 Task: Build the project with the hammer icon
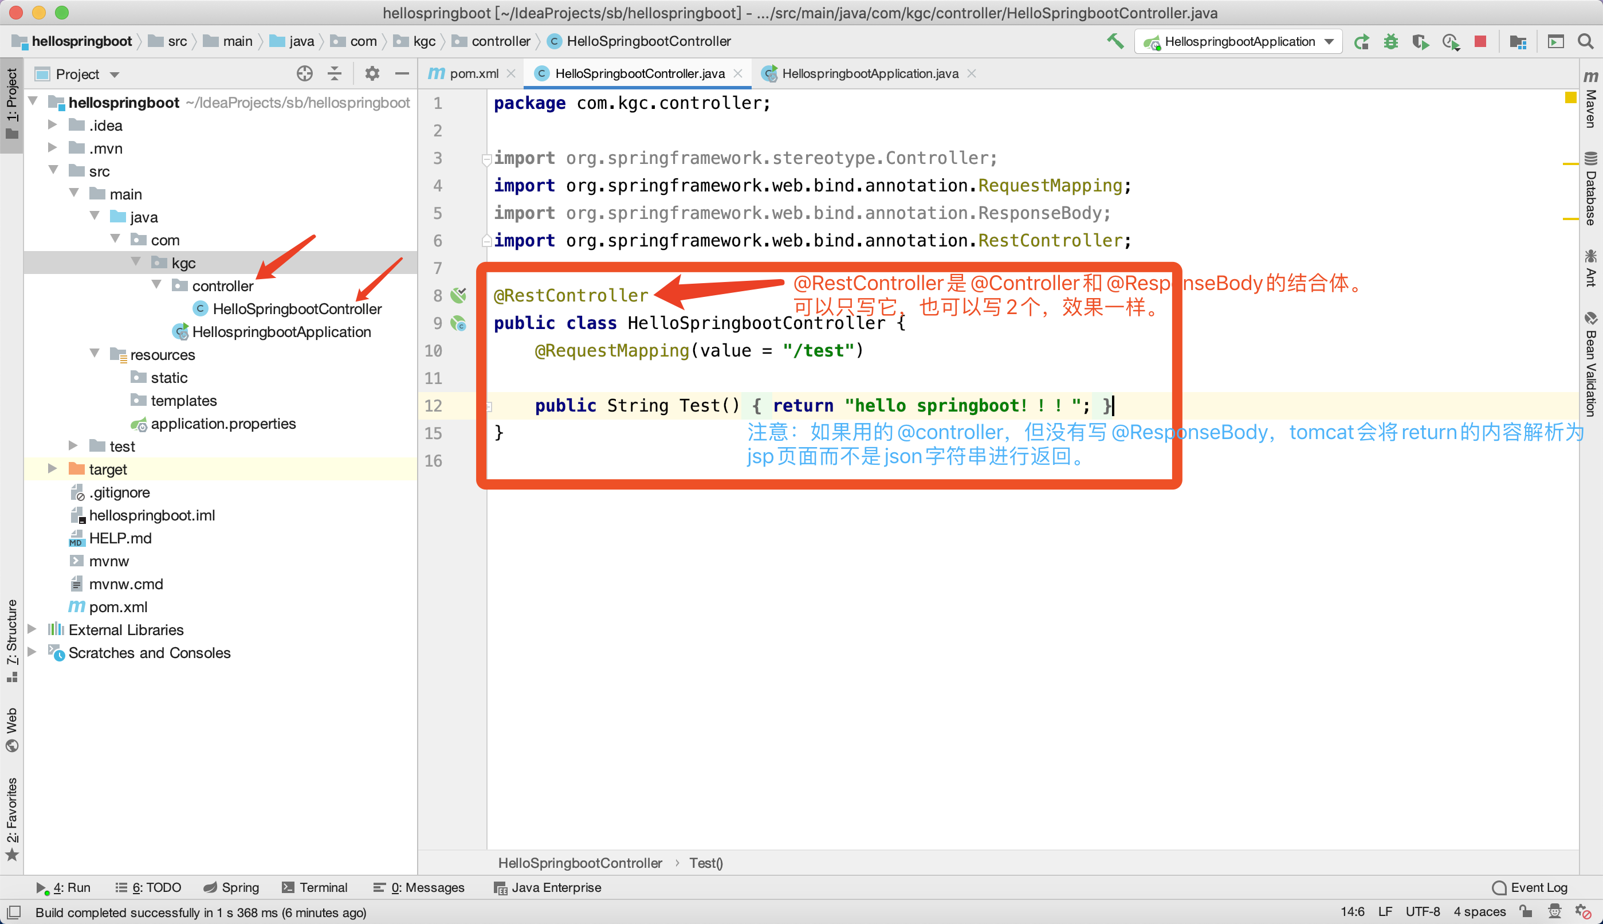pyautogui.click(x=1115, y=41)
